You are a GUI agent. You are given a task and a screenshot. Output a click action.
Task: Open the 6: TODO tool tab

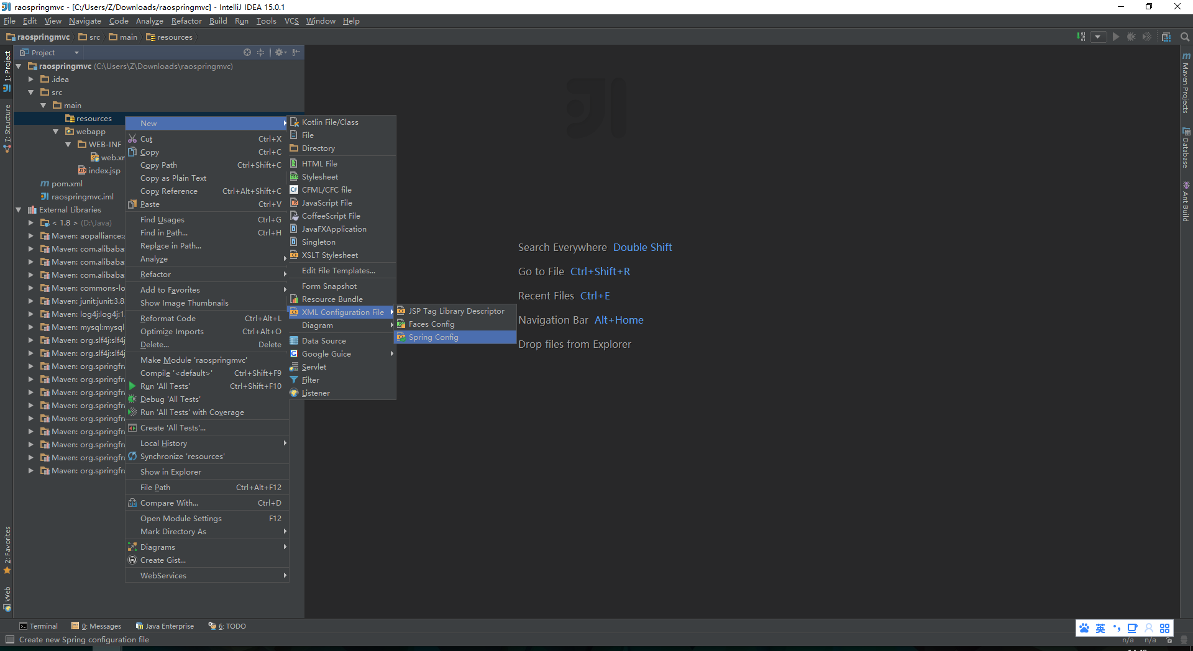click(x=227, y=626)
